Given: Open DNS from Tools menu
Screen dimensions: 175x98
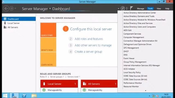Looking at the screenshot, I should (x=125, y=55).
